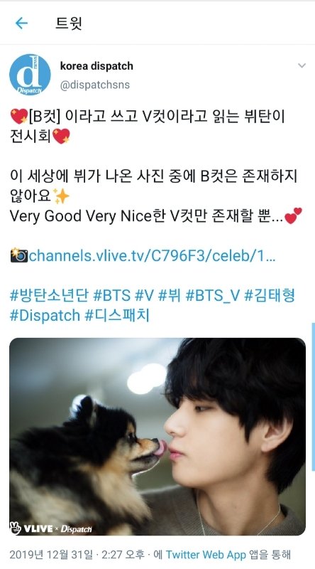Expand the tweet options chevron
Screen dimensions: 315x569
click(302, 65)
